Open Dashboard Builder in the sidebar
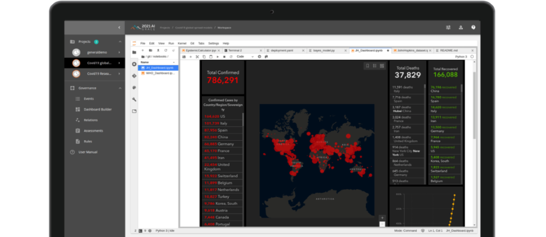546x237 pixels. 98,109
